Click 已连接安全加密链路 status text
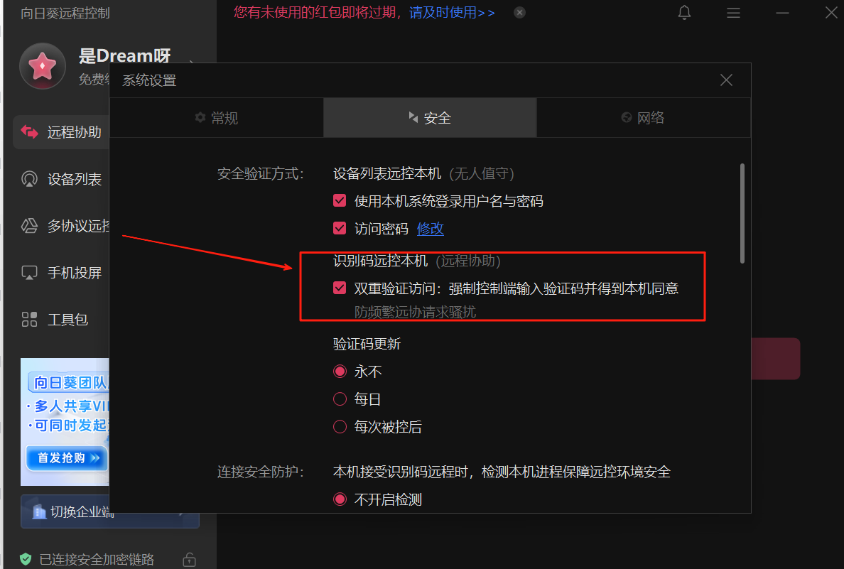The height and width of the screenshot is (569, 844). (x=97, y=560)
